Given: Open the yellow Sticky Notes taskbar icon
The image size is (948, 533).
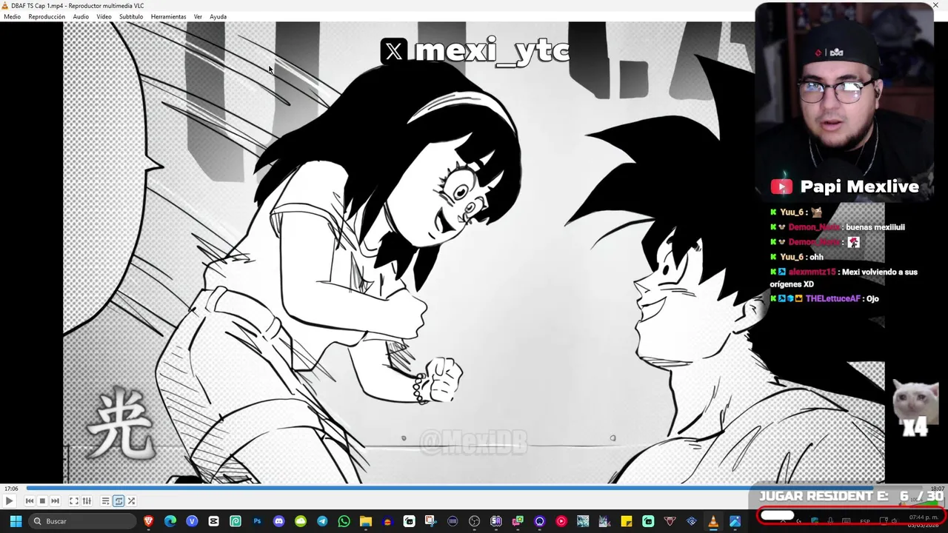Looking at the screenshot, I should [627, 521].
